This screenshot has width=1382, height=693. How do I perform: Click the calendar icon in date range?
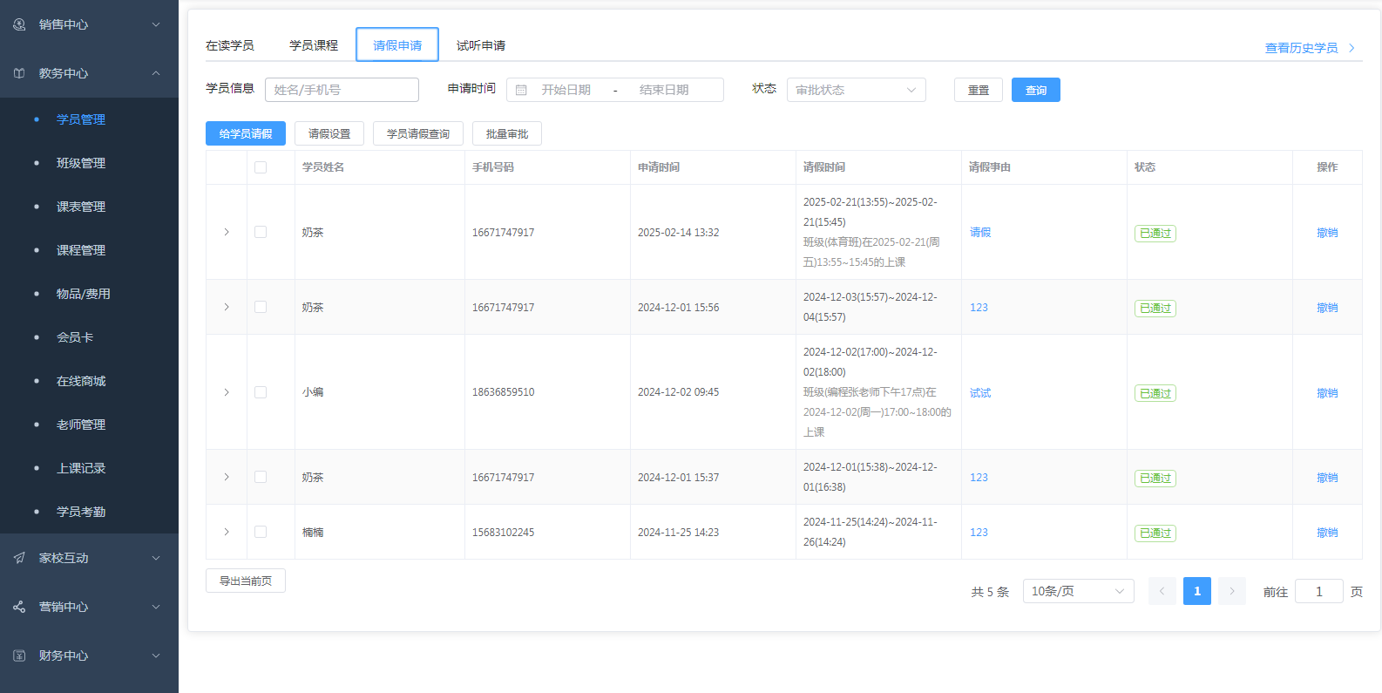click(521, 90)
